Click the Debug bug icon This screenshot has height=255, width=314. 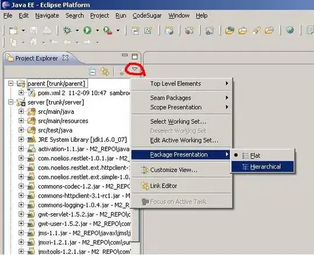pos(67,30)
